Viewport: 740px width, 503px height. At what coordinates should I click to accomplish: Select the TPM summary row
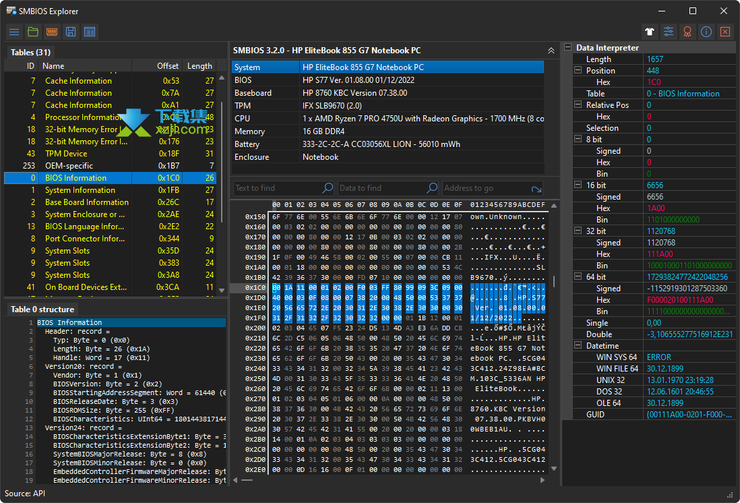[388, 106]
